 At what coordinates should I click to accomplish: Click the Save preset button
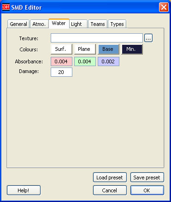[x=147, y=178]
